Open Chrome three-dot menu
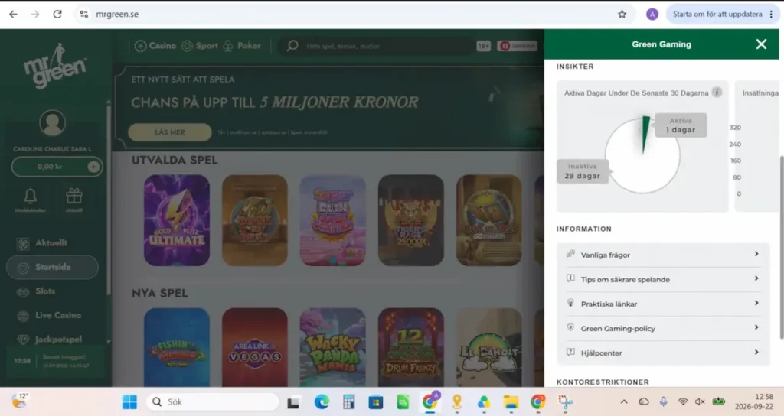 pos(771,14)
